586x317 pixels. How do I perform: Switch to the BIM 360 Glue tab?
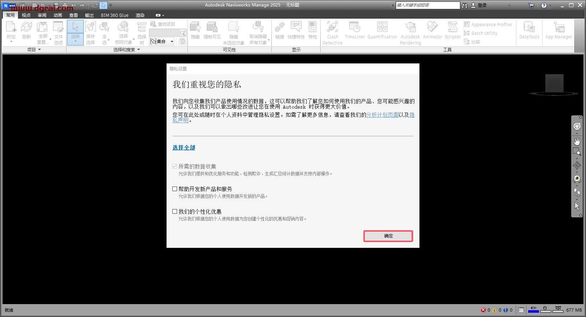(x=115, y=15)
